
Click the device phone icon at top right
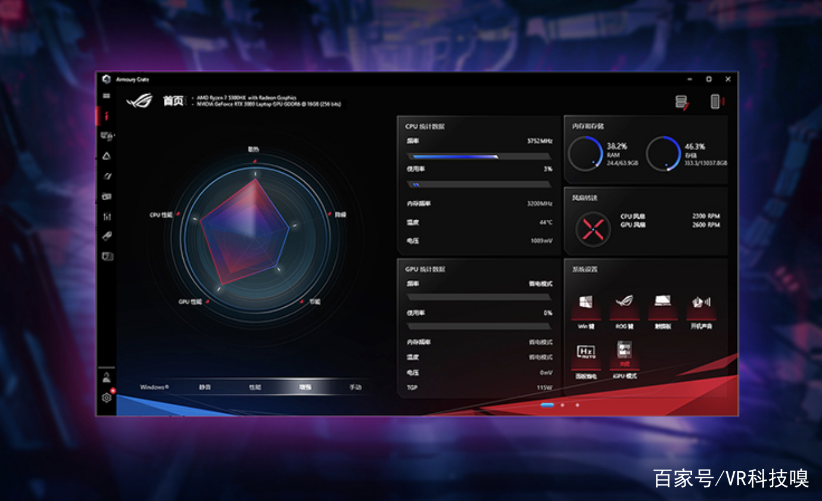pos(715,102)
